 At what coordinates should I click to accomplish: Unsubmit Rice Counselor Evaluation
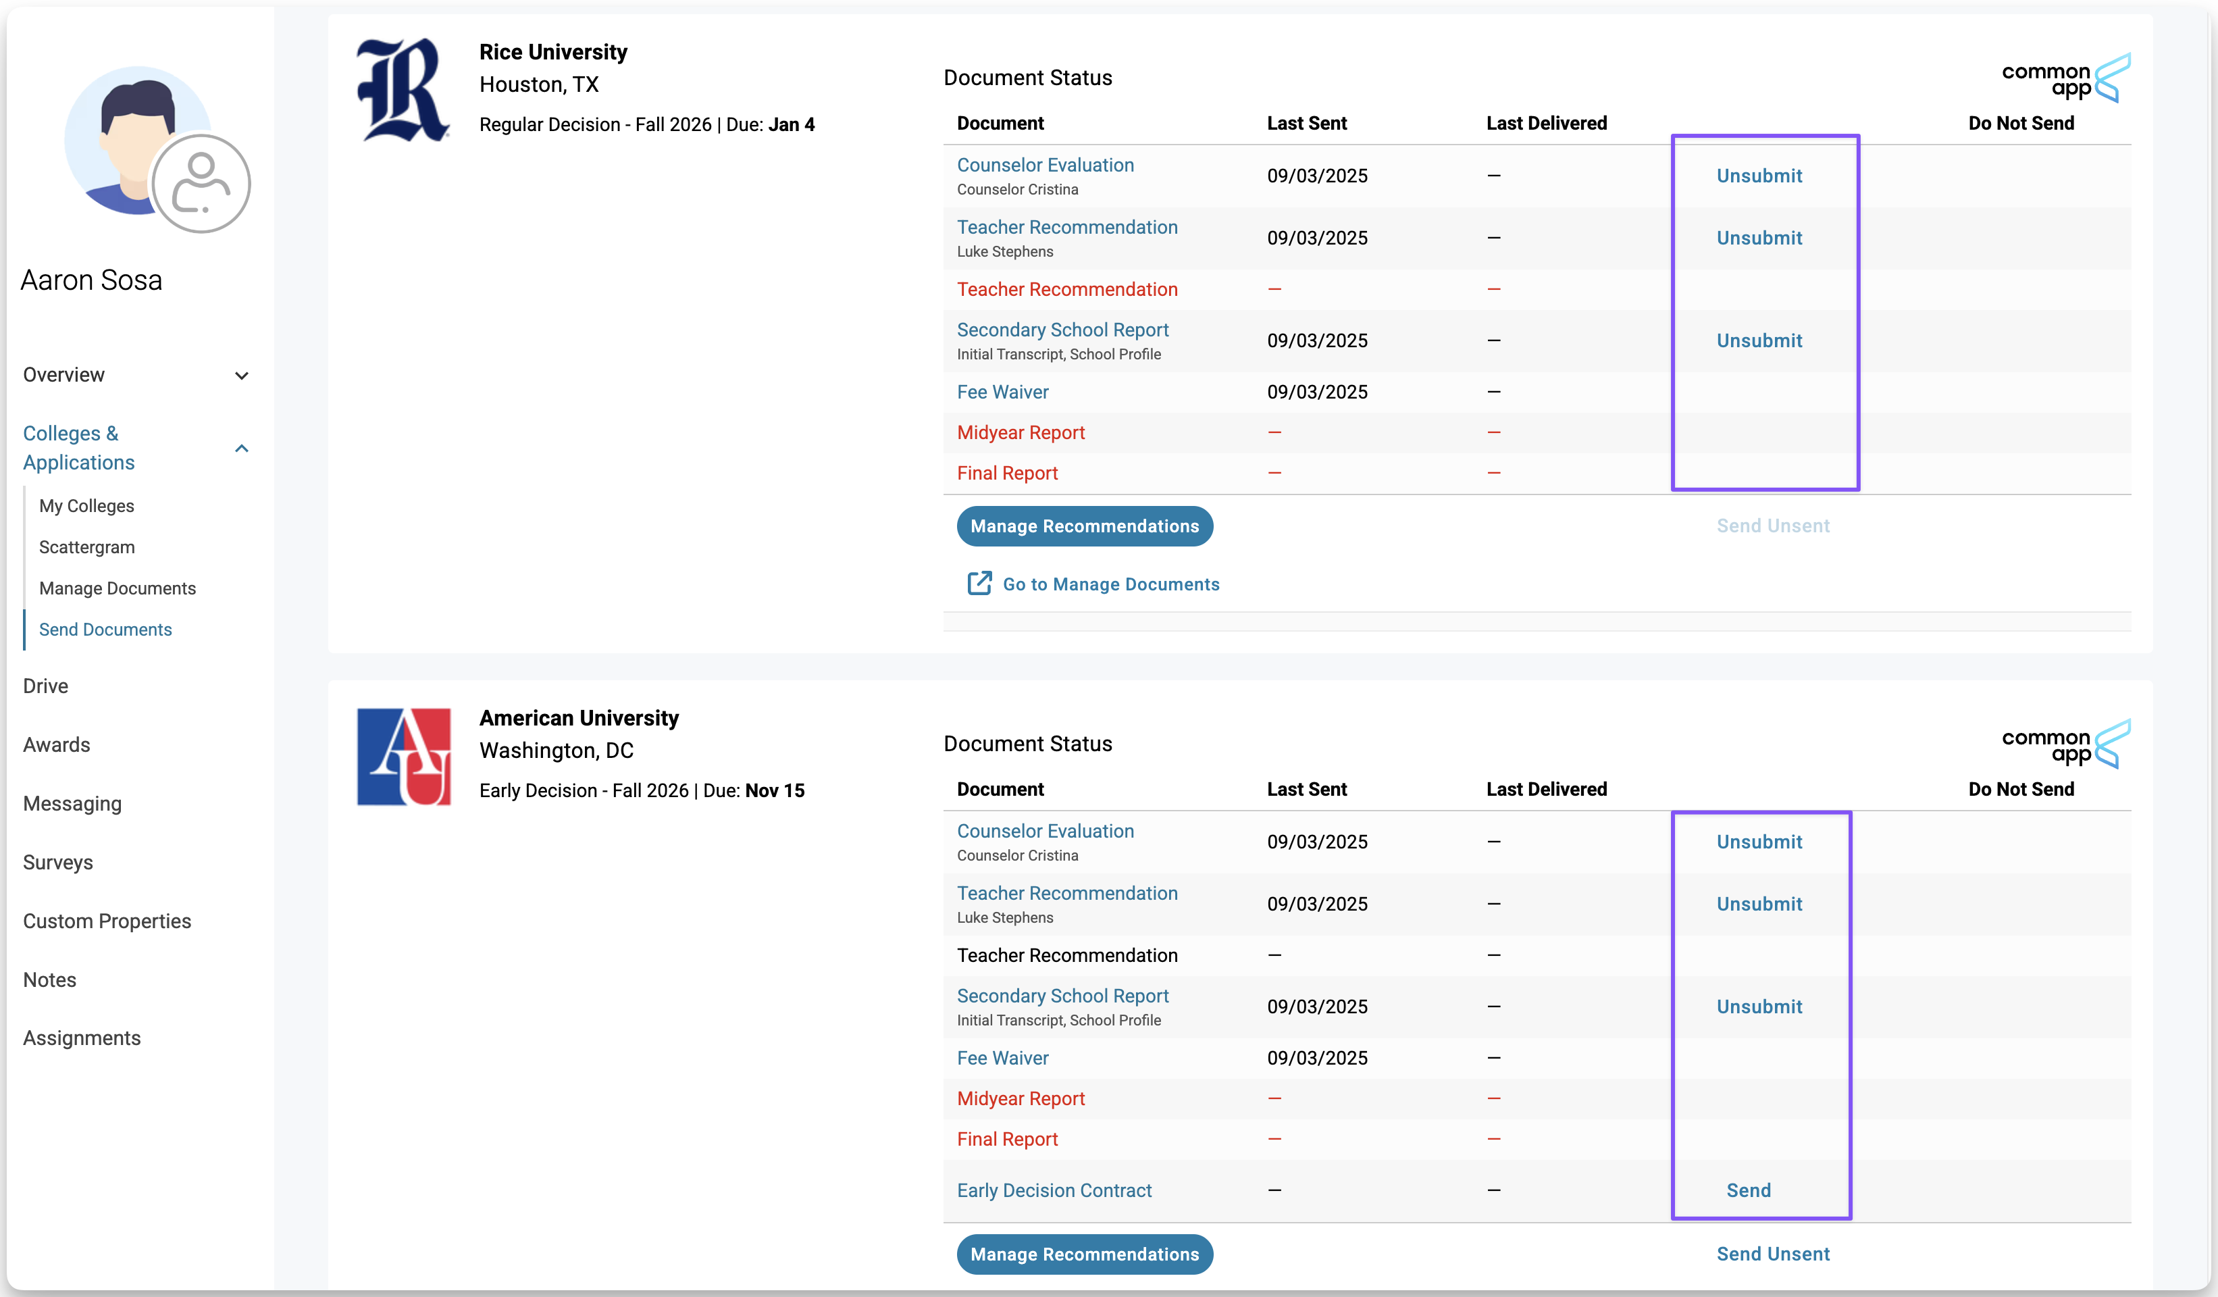(1759, 176)
